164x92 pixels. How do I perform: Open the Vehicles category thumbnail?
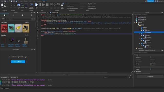4,28
